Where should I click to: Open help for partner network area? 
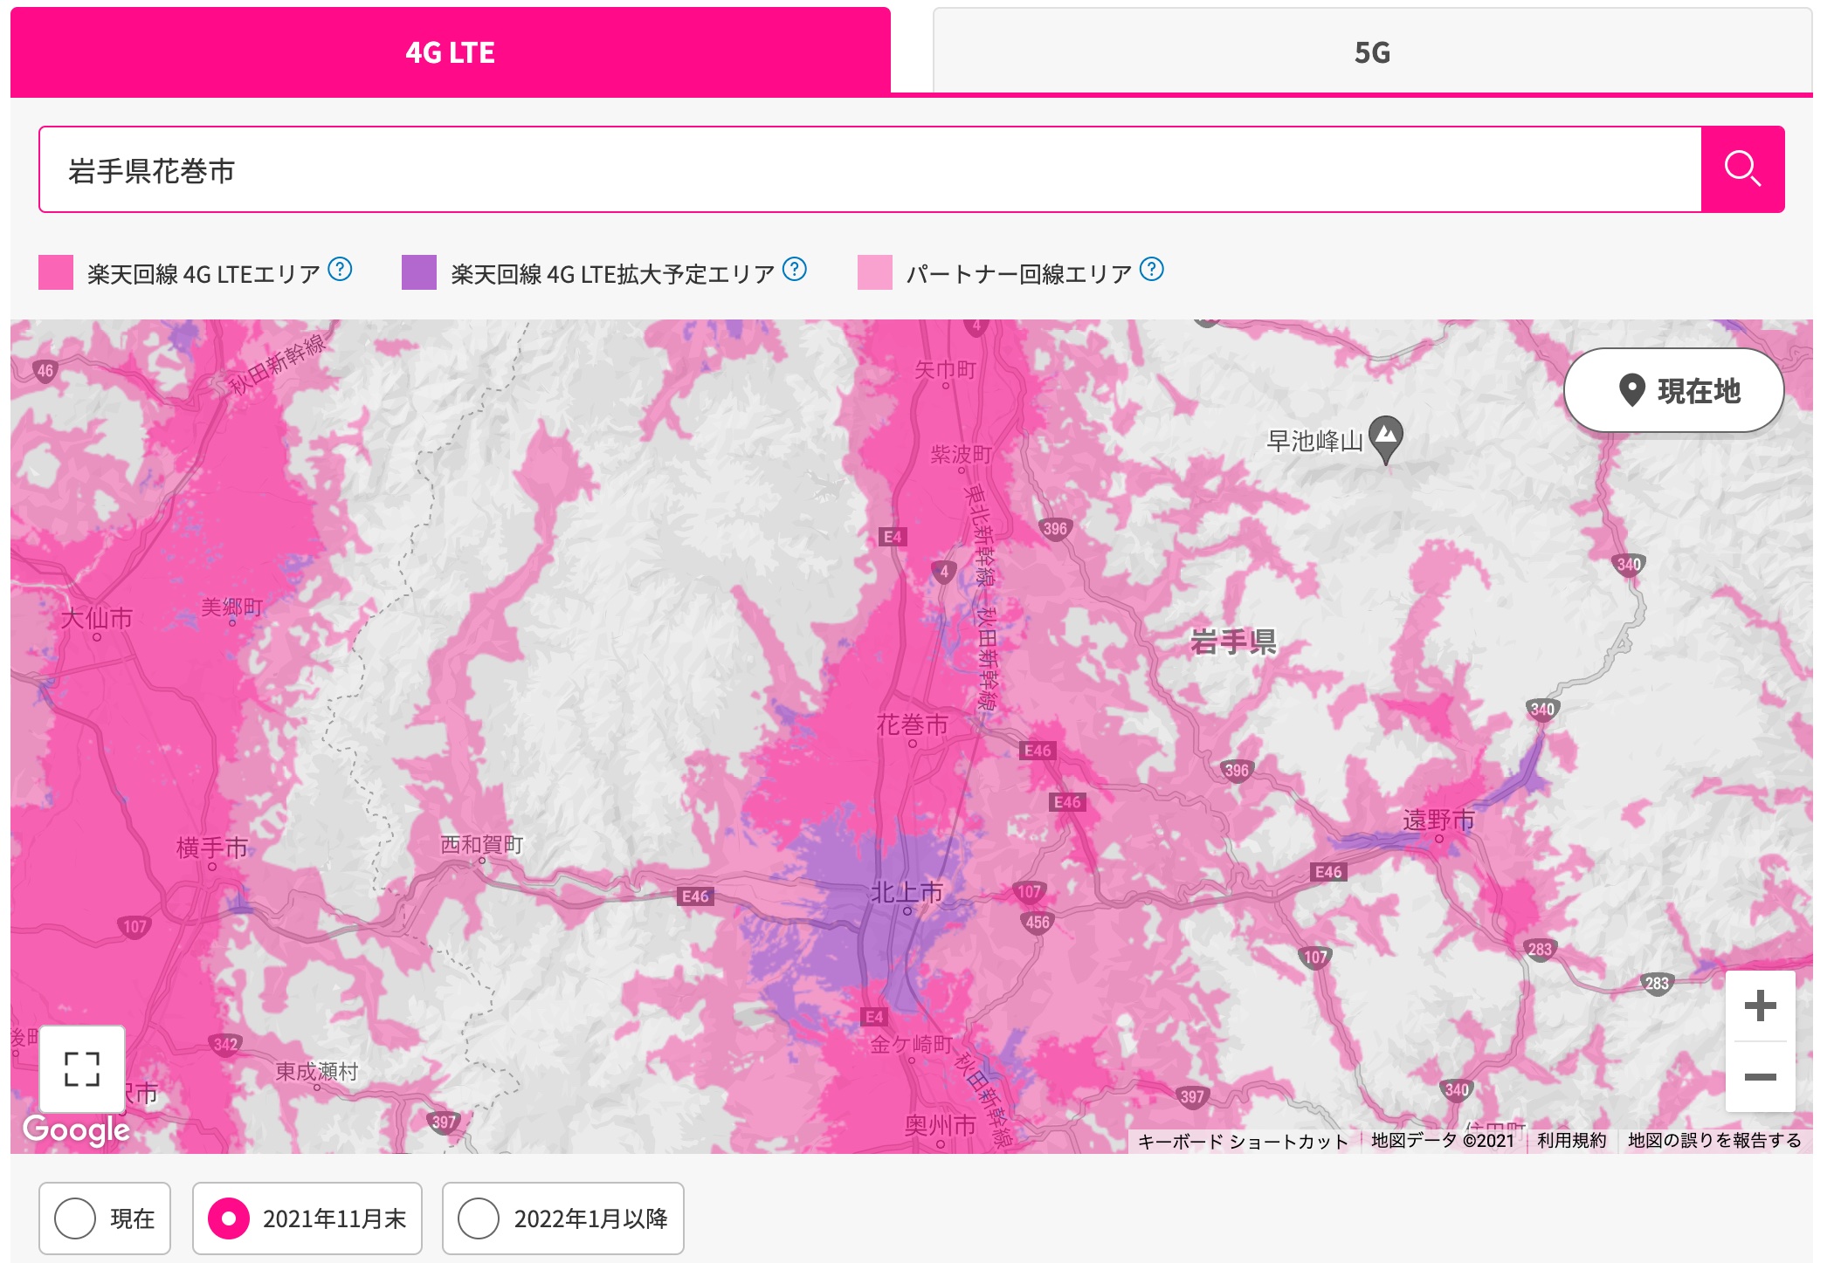pyautogui.click(x=1152, y=270)
